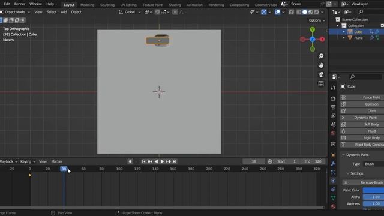The image size is (384, 216).
Task: Remove Dynamic Paint via its X button
Action: [x=343, y=118]
